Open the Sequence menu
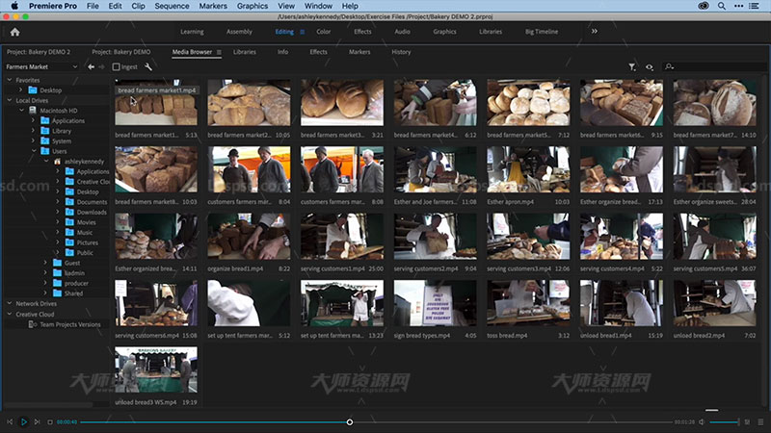 click(172, 6)
